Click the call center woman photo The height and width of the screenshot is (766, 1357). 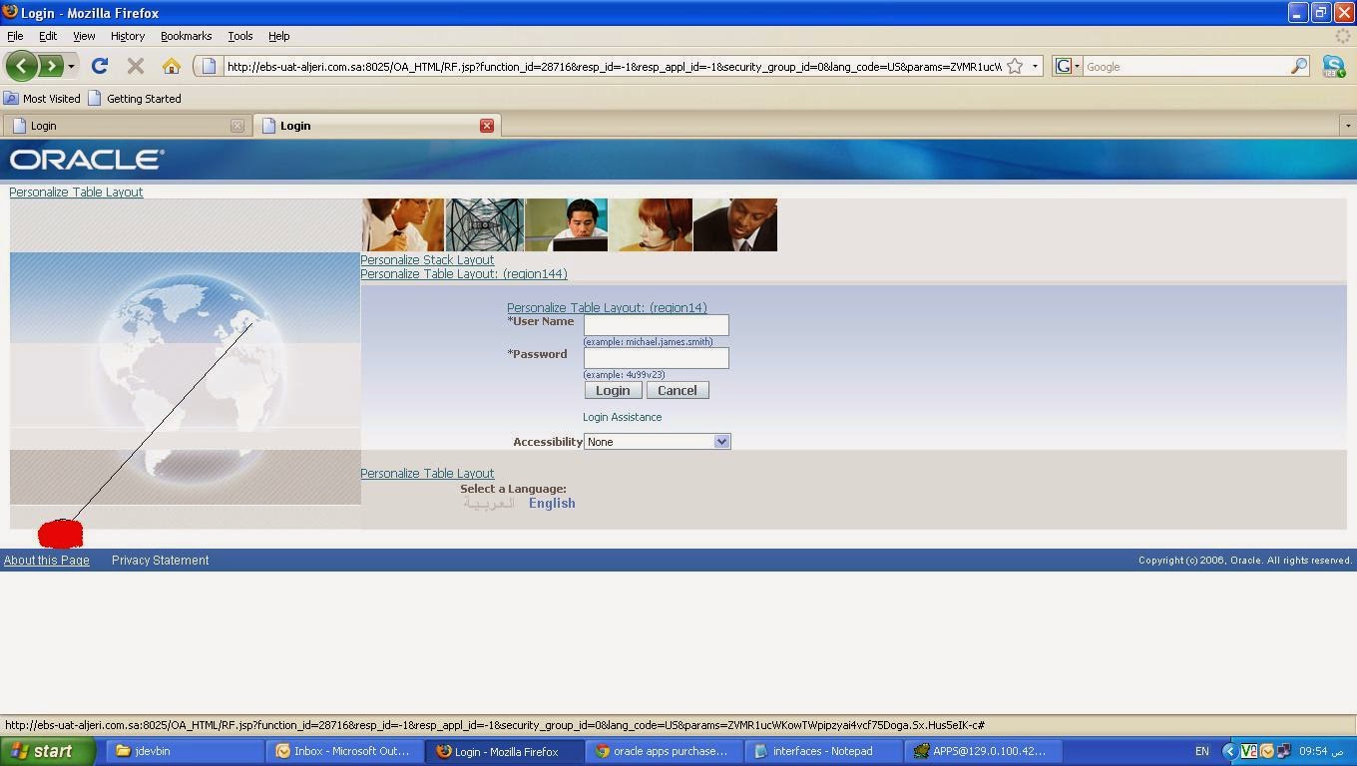[x=651, y=224]
